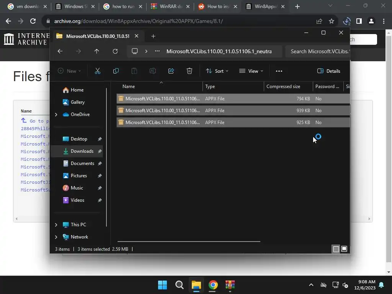Screen dimensions: 392x294
Task: Expand the path chevron after PC icon
Action: tap(146, 51)
